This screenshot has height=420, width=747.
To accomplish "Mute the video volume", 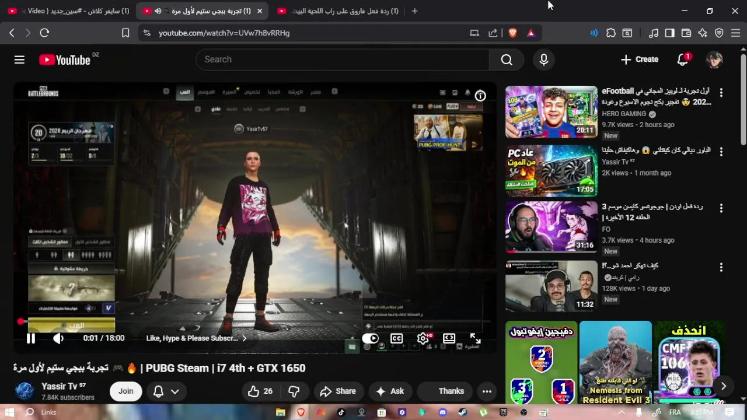I will 58,338.
